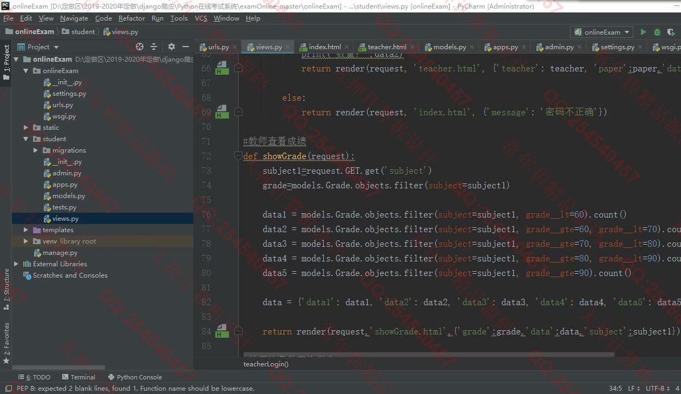Open the Refactor menu
This screenshot has height=394, width=681.
tap(132, 18)
